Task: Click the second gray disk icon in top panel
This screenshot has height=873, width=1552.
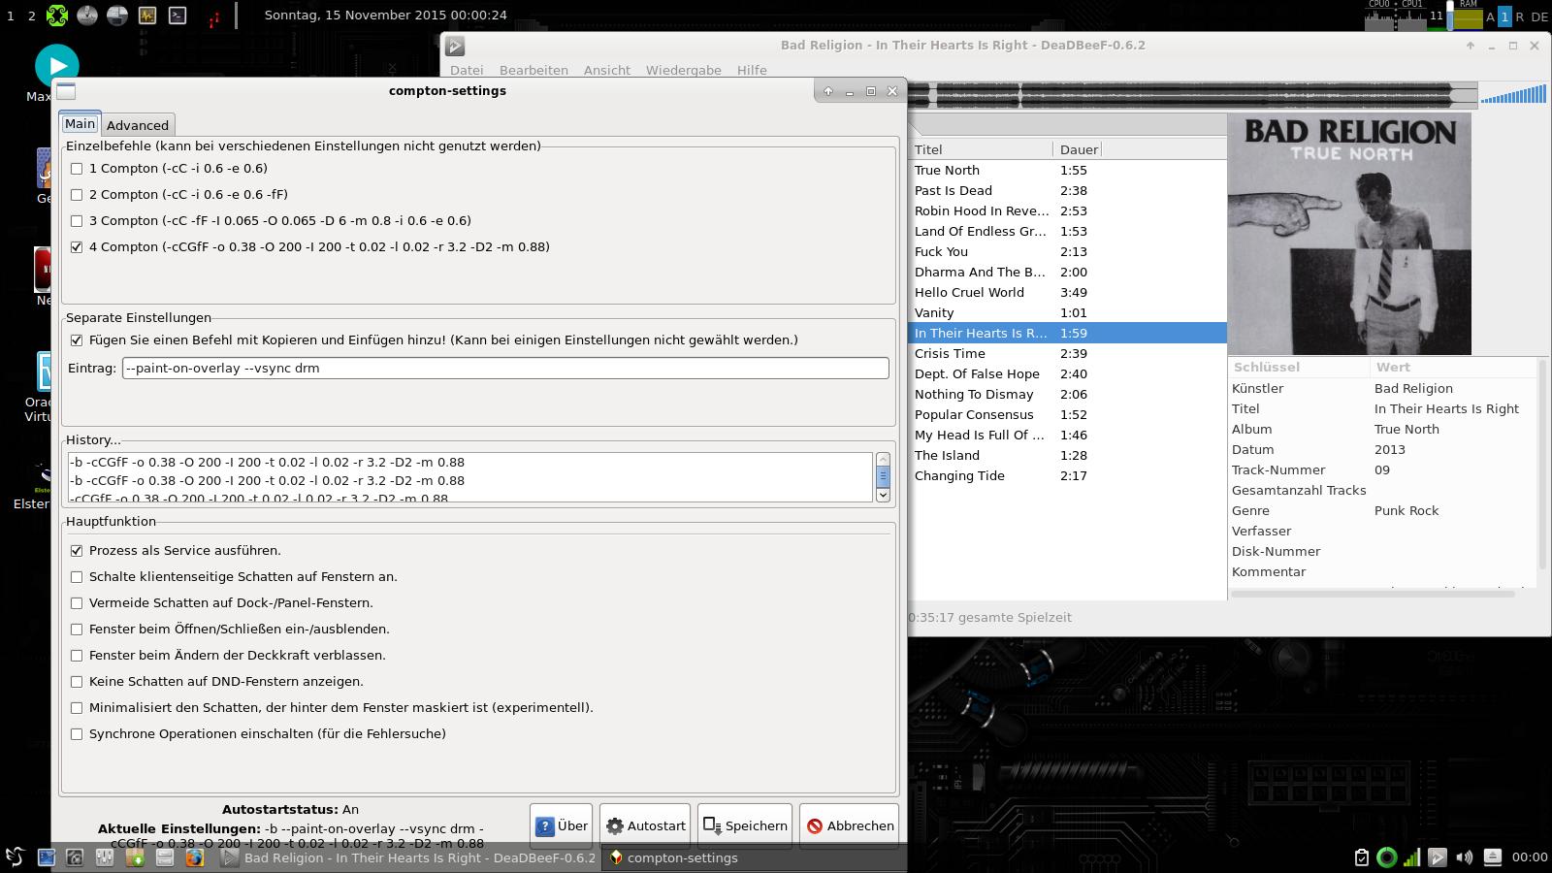Action: (x=117, y=16)
